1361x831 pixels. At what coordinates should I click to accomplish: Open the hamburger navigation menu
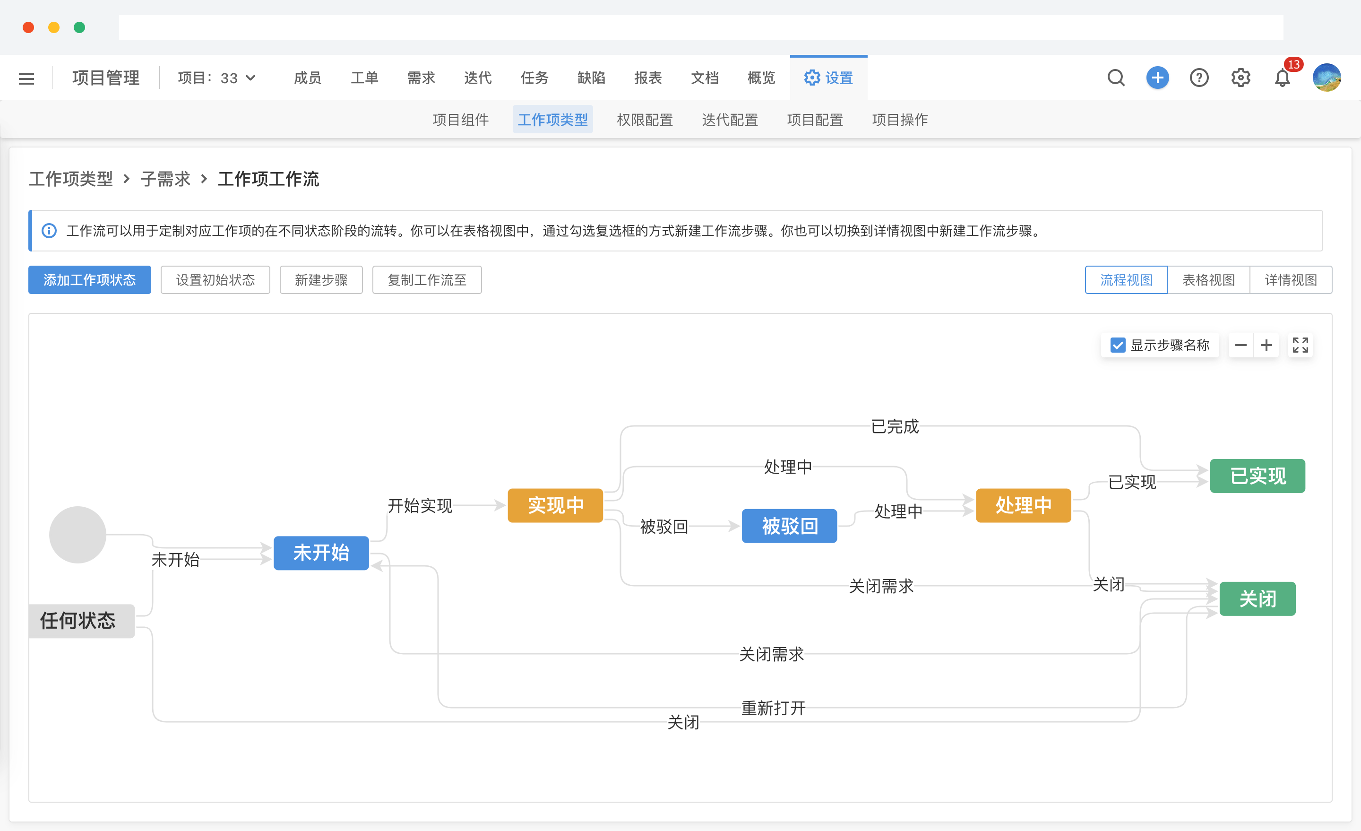click(x=26, y=78)
